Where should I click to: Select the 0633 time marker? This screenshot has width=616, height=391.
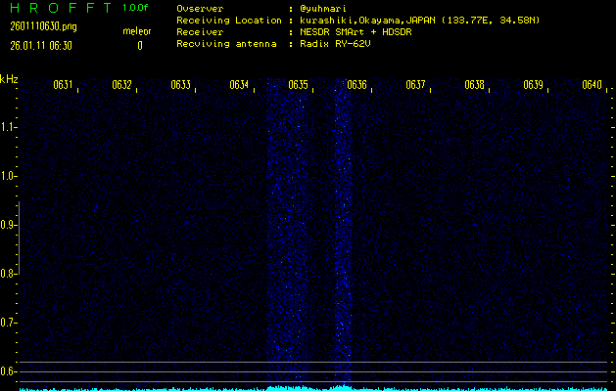180,85
